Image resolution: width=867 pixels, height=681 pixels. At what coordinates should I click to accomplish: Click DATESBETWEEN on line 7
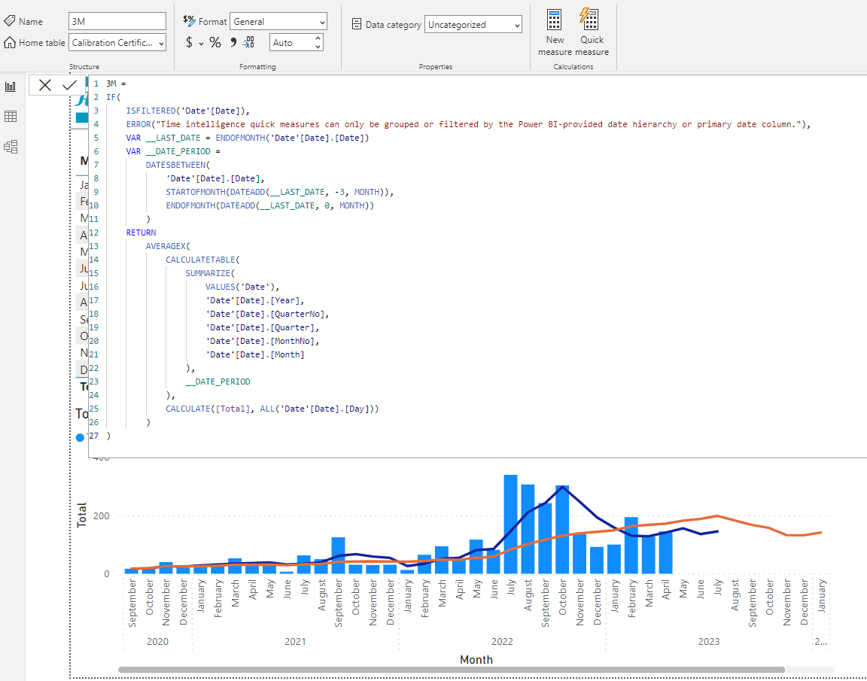tap(176, 165)
